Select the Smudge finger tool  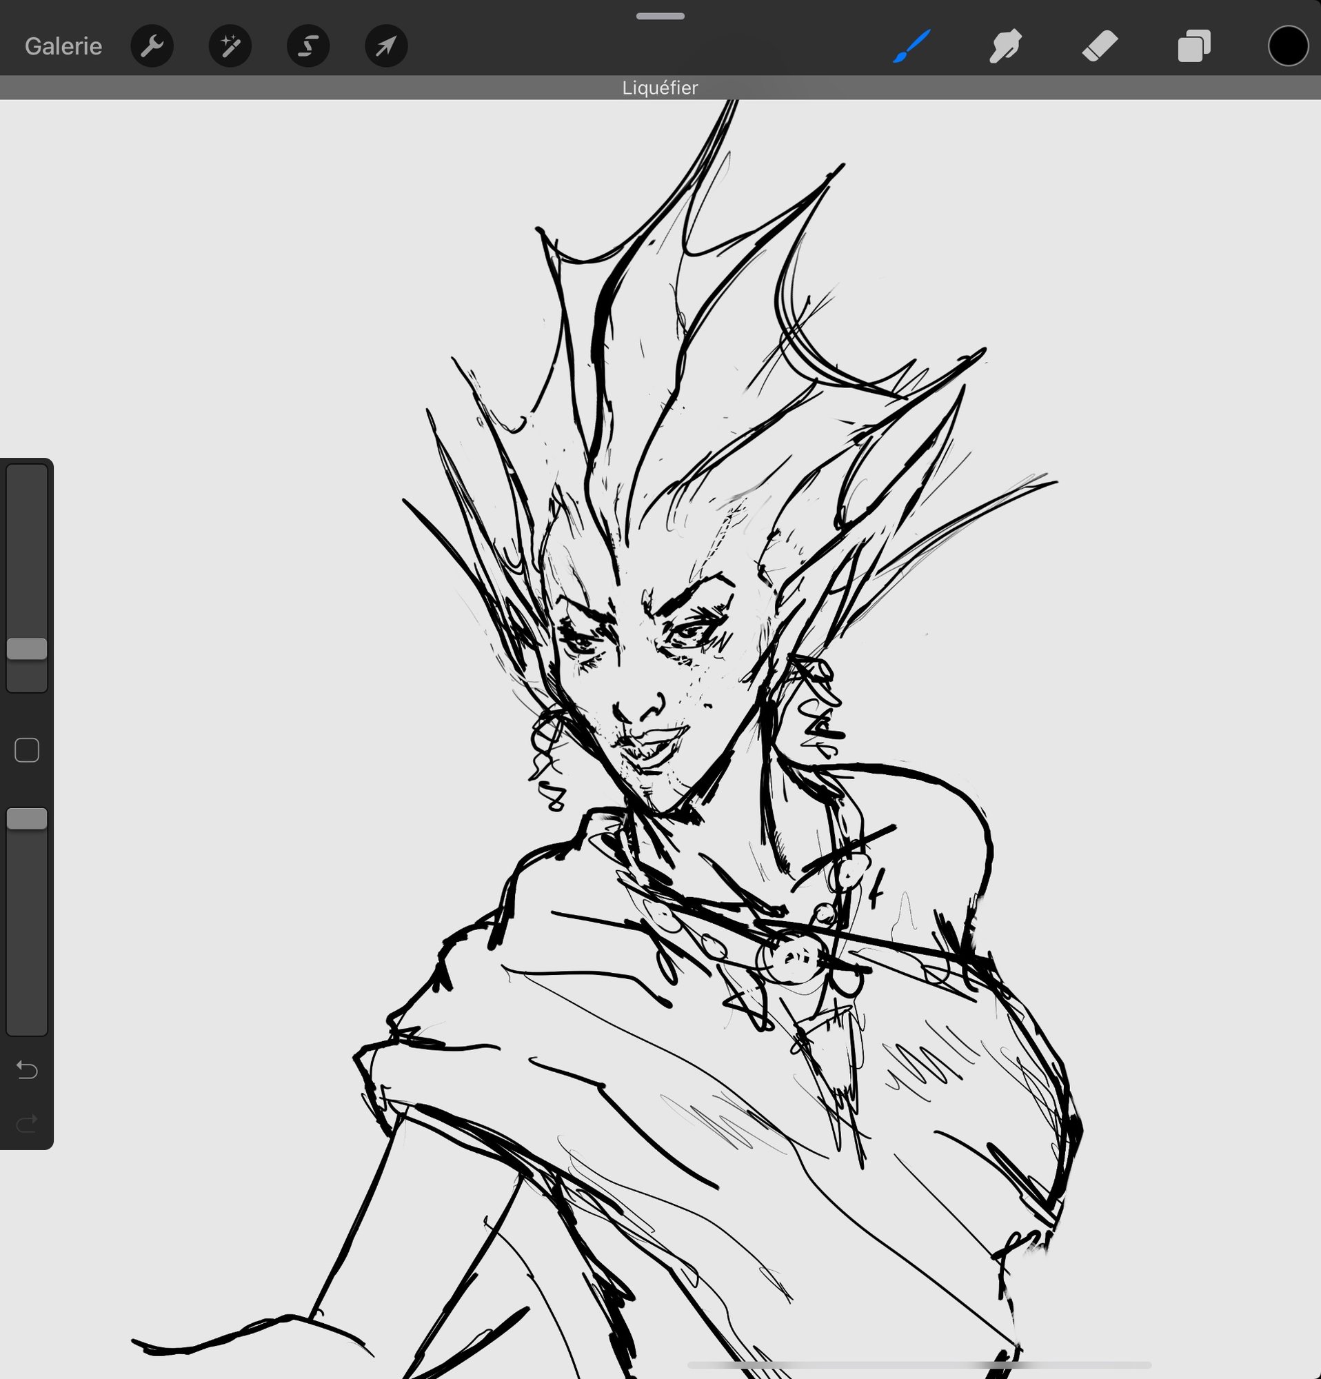1006,46
